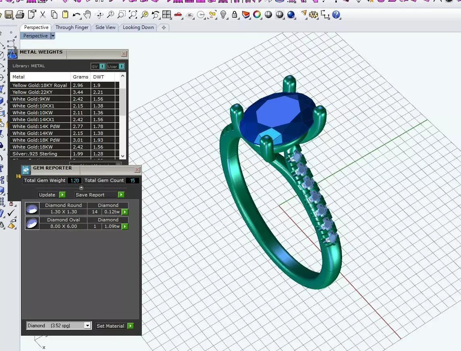Click the Grams column header
461x351 pixels.
click(81, 76)
